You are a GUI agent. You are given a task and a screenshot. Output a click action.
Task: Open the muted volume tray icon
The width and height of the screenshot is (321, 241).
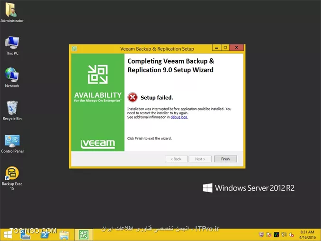292,235
